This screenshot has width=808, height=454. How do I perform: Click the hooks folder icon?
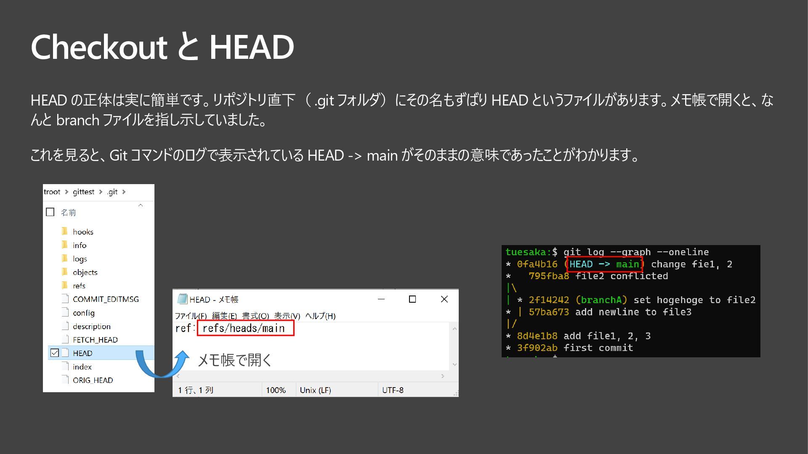64,231
